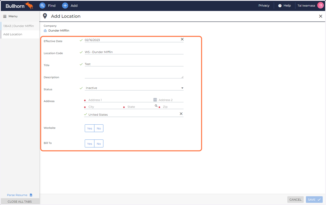The width and height of the screenshot is (326, 205).
Task: Clear the Effective Date value
Action: tap(182, 39)
